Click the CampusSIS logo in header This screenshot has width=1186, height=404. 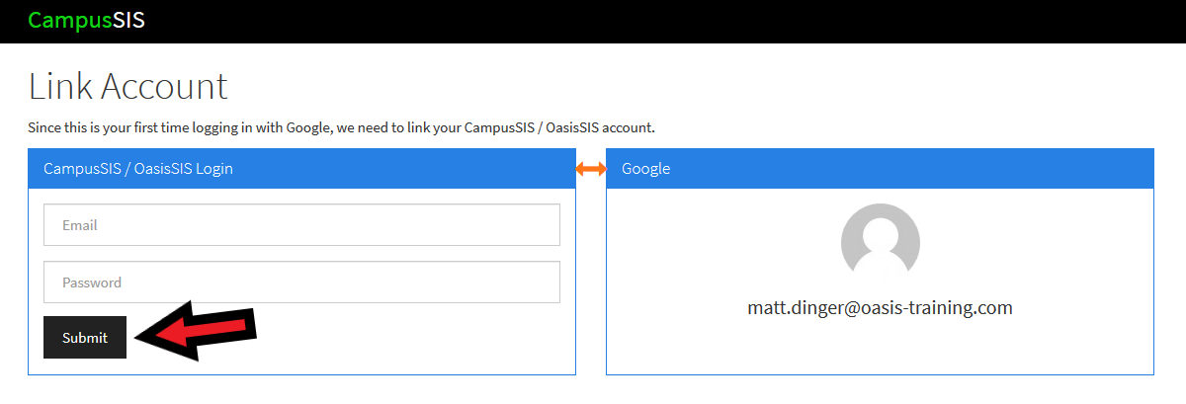click(86, 20)
